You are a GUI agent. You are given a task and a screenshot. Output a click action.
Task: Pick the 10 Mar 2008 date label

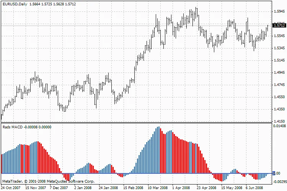pos(158,188)
